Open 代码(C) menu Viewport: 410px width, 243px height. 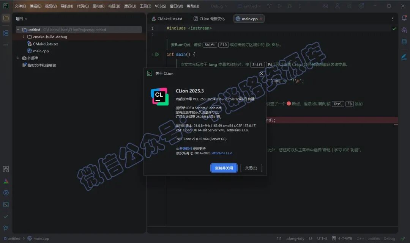click(83, 6)
